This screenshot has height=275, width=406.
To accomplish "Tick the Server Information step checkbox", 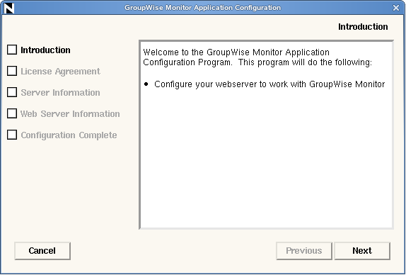I will (x=12, y=92).
